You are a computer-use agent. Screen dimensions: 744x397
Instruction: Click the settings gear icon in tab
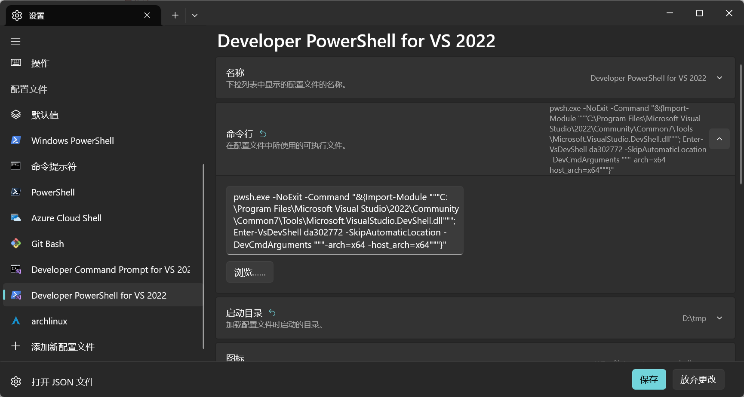(x=17, y=15)
